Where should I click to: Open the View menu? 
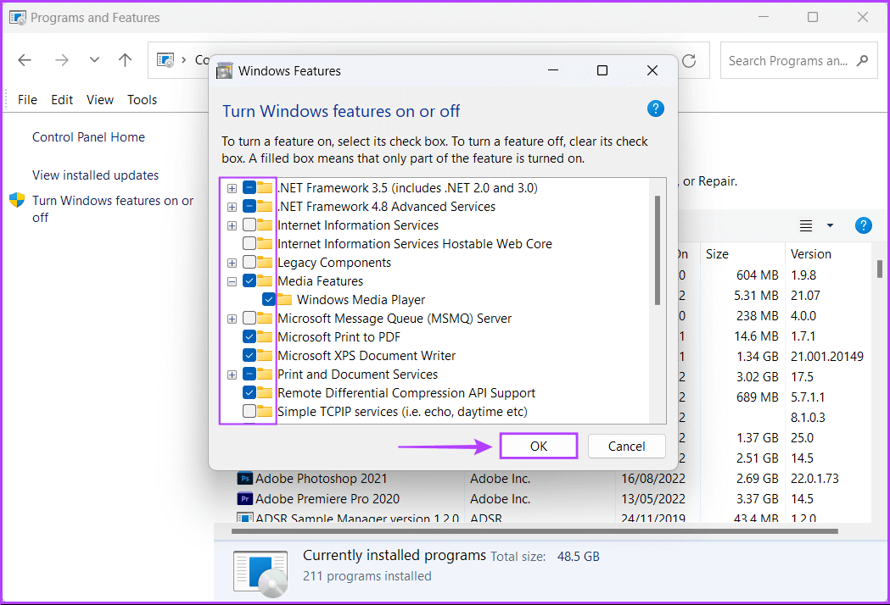[x=100, y=100]
